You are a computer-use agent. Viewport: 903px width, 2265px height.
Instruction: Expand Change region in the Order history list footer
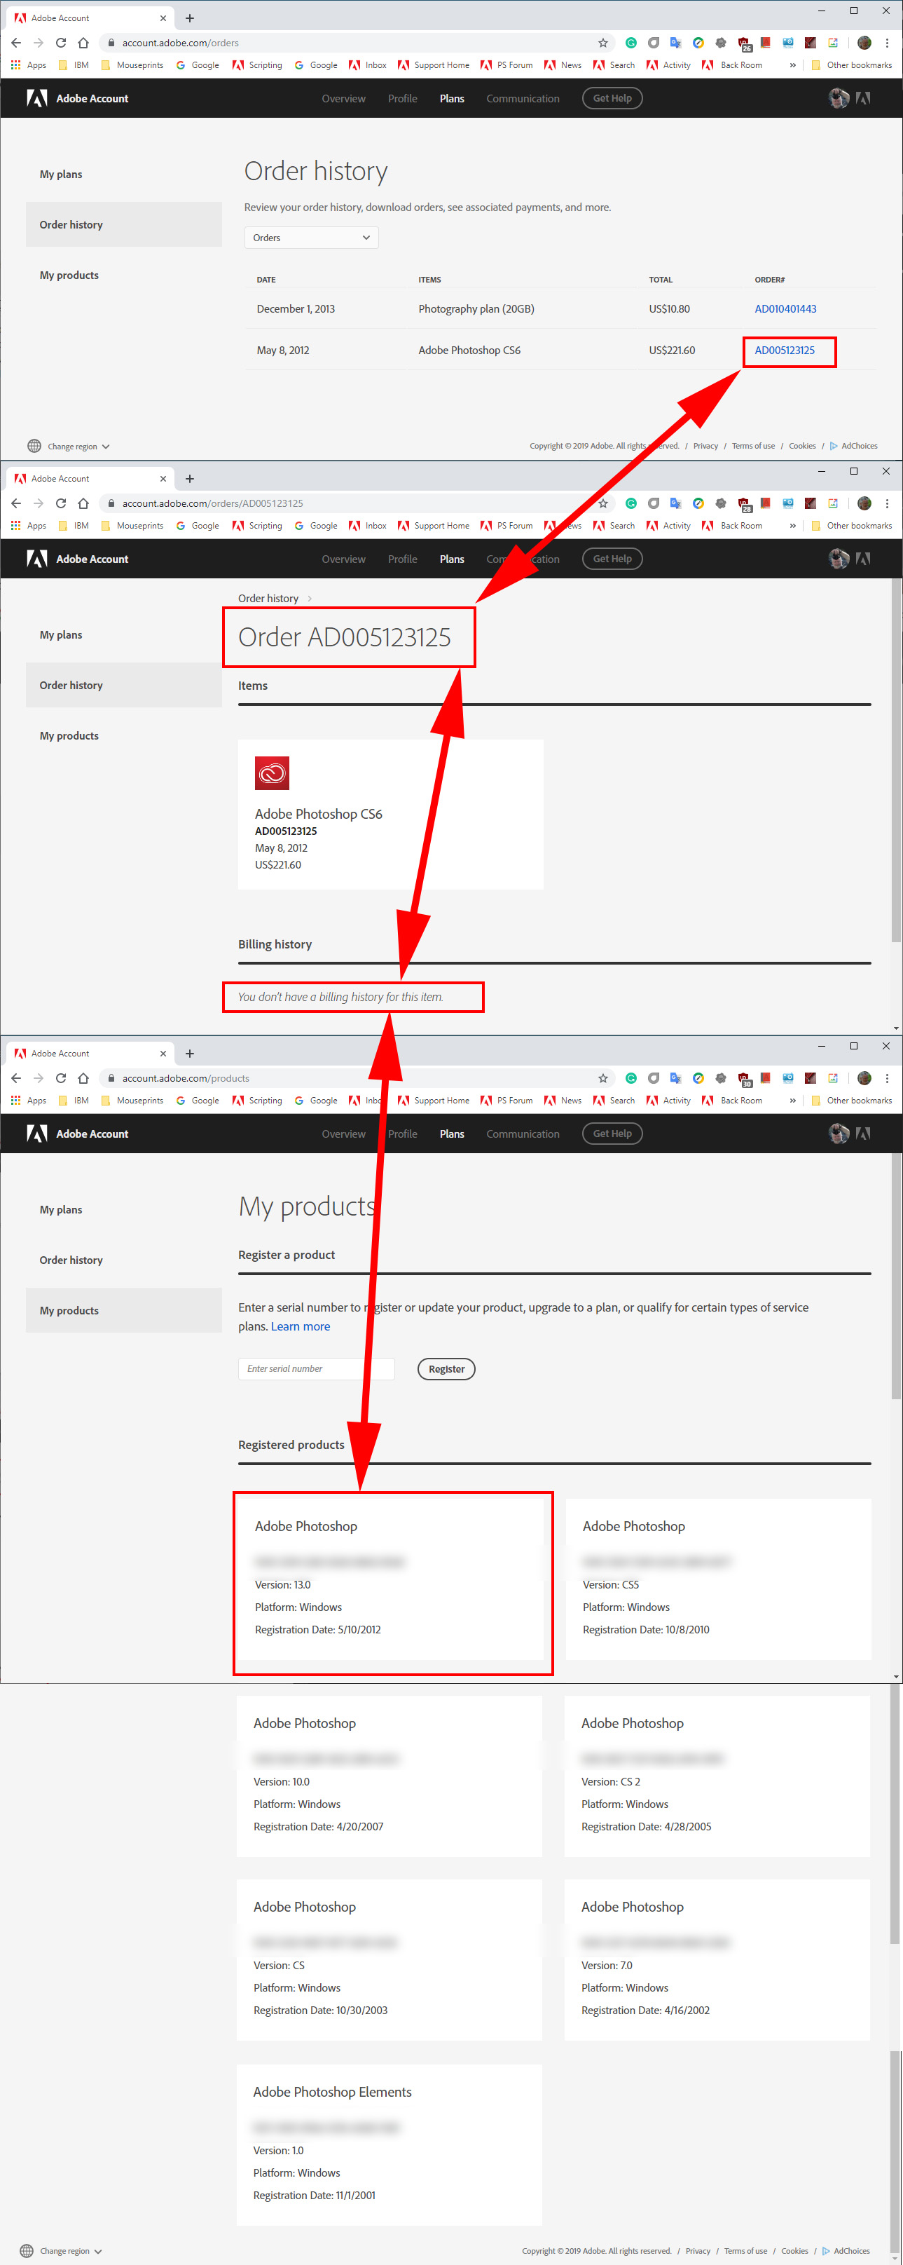click(79, 447)
